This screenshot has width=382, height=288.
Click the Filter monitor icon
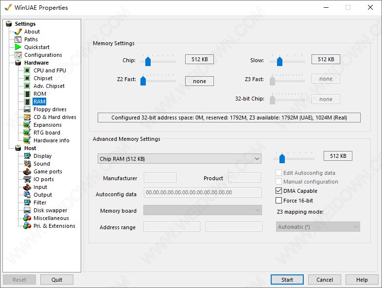tap(27, 203)
